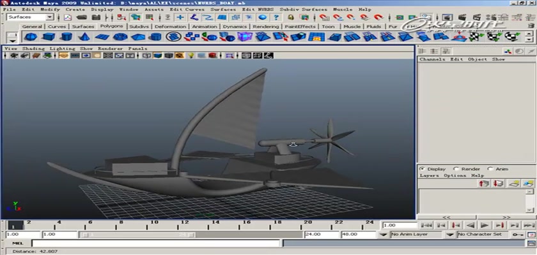
Task: Open the Channels menu in Channel Box
Action: point(432,59)
